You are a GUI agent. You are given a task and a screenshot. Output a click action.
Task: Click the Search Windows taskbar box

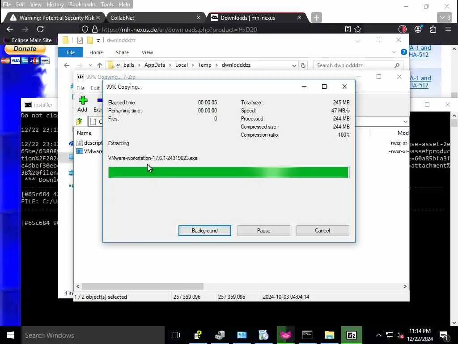pos(93,335)
